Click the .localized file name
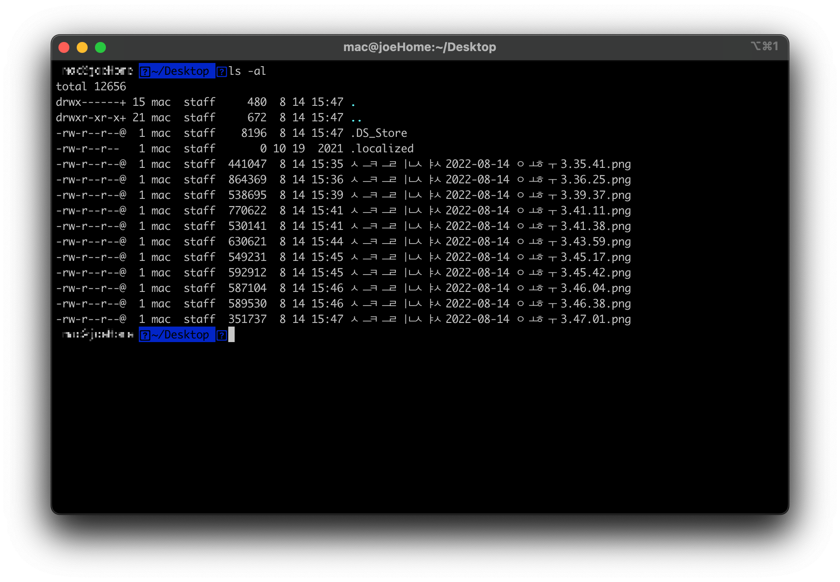840x582 pixels. click(382, 149)
